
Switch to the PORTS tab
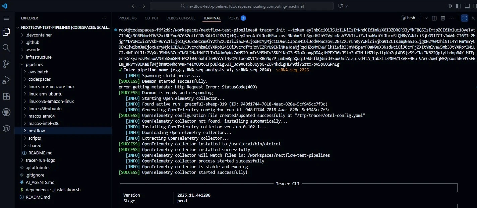pyautogui.click(x=234, y=18)
